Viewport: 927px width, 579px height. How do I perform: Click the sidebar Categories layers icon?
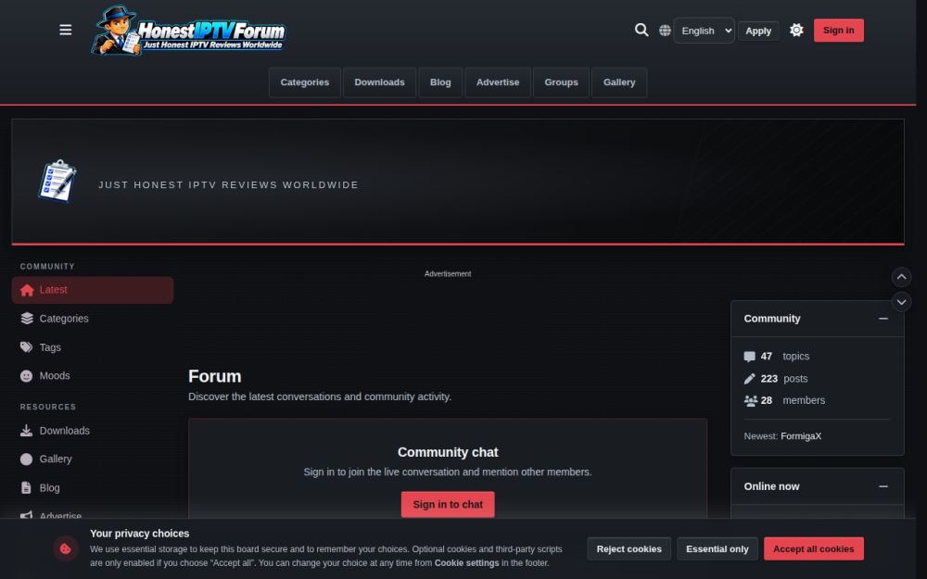27,319
